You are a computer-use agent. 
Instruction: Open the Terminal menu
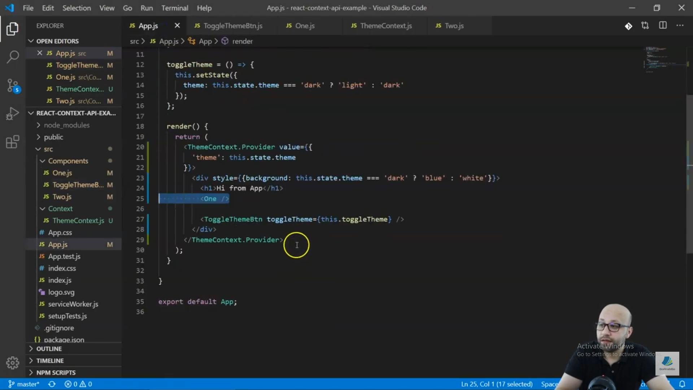175,8
